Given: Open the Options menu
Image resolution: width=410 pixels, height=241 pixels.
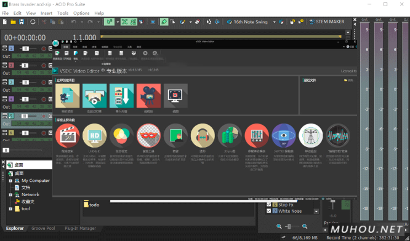Looking at the screenshot, I should coord(81,13).
